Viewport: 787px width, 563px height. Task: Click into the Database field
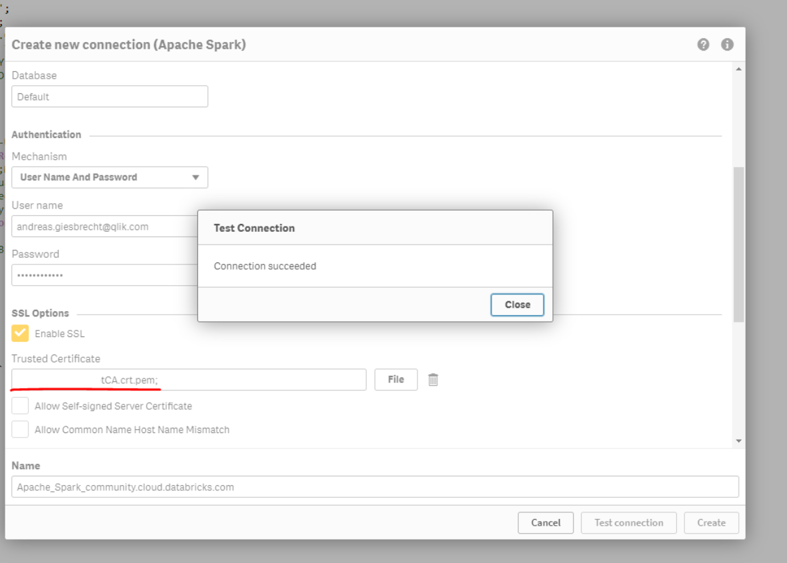[109, 96]
